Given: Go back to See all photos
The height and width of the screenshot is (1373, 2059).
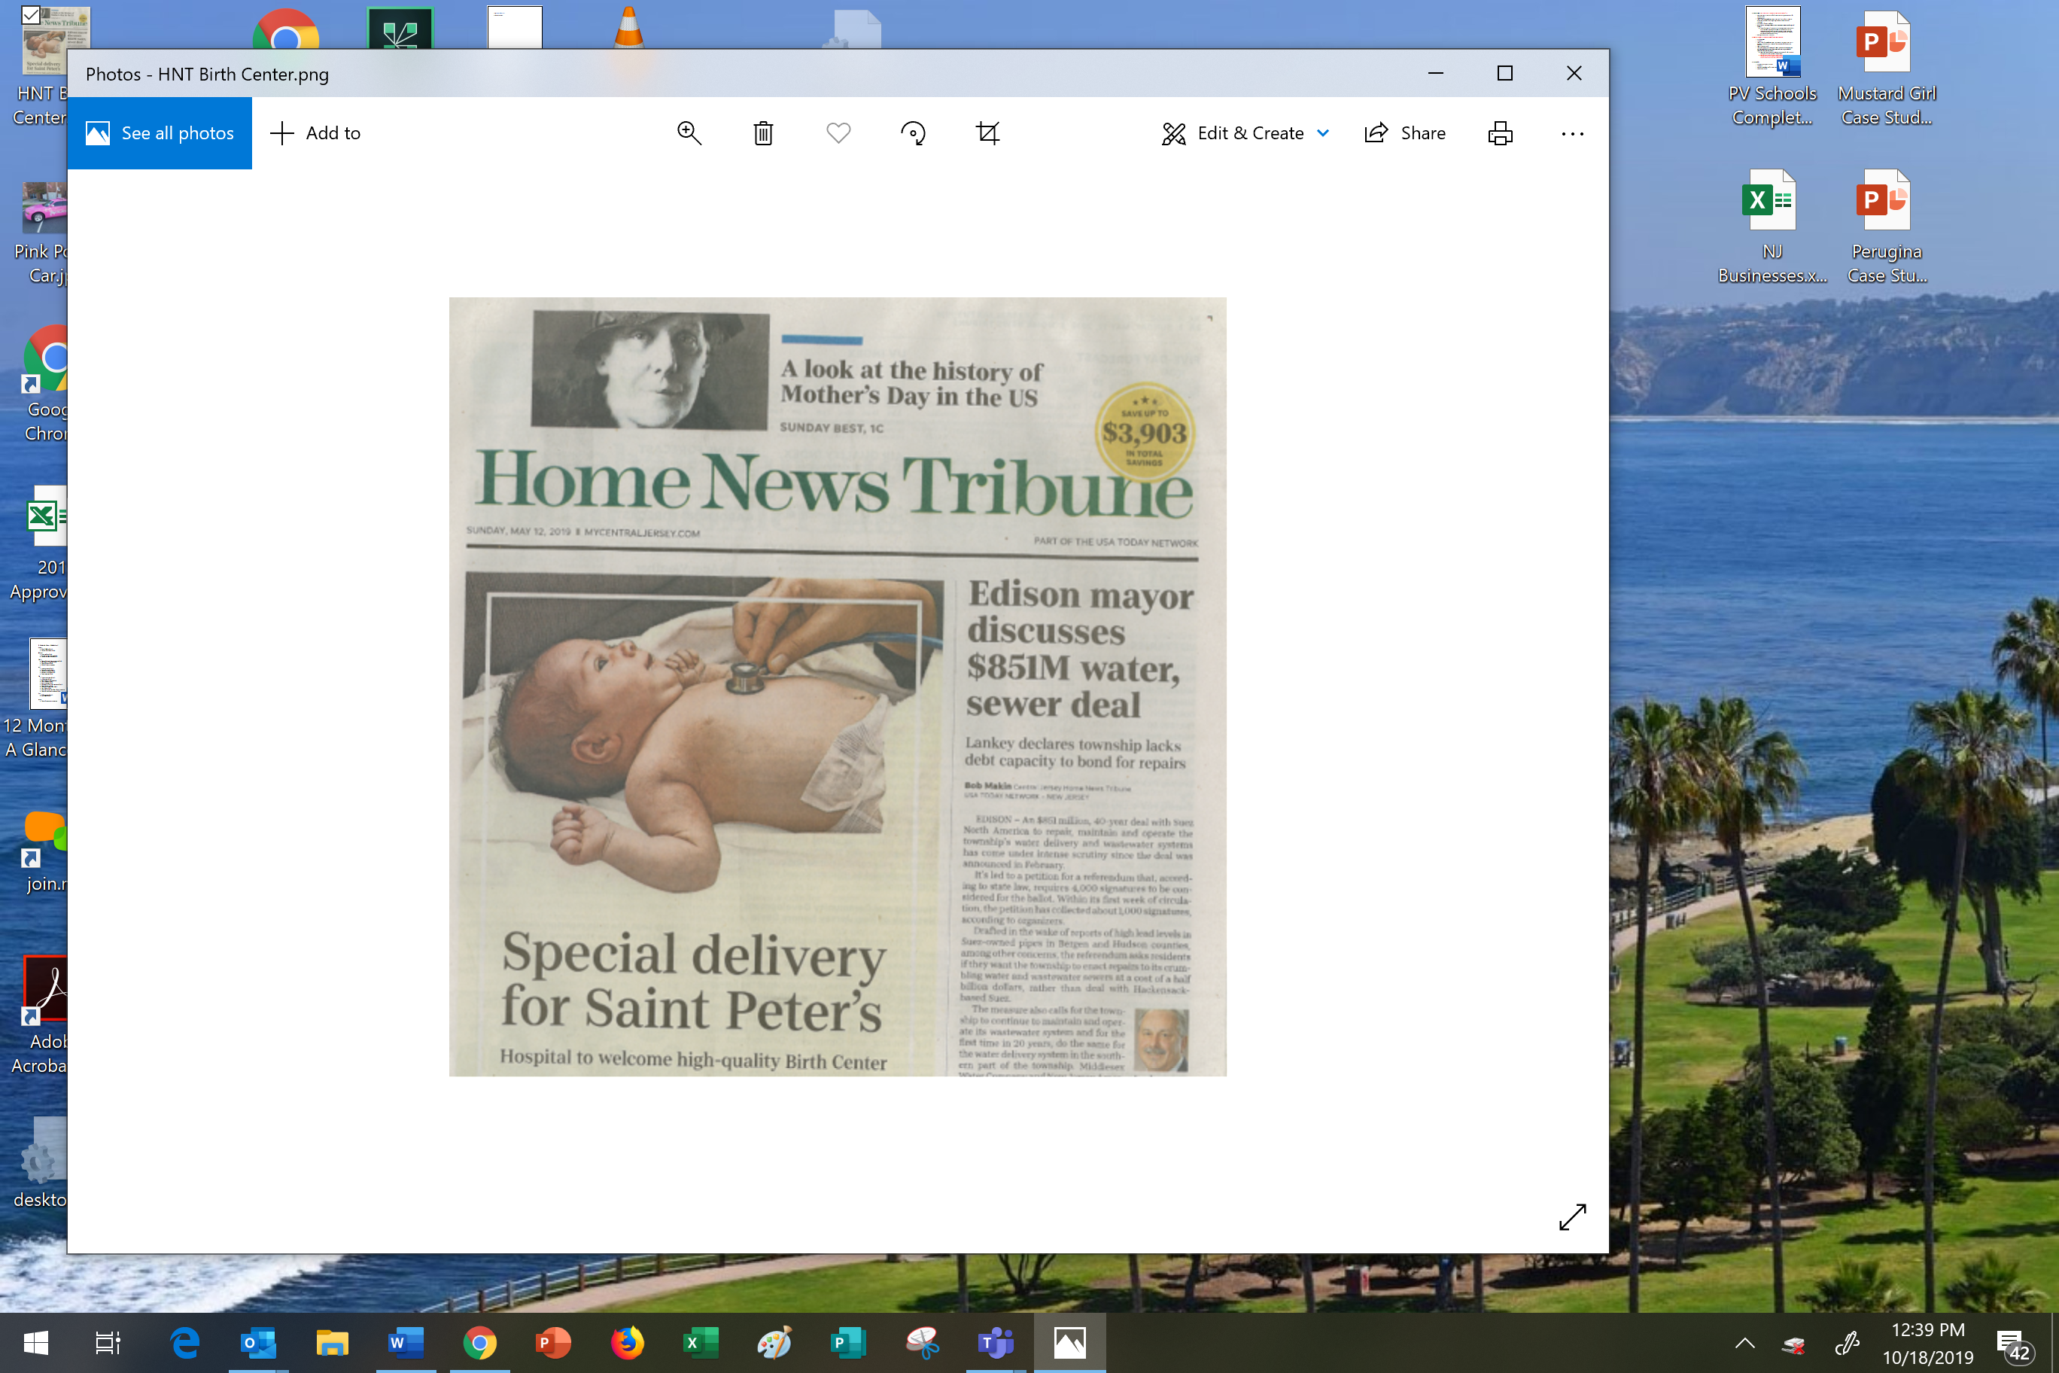Looking at the screenshot, I should click(160, 133).
